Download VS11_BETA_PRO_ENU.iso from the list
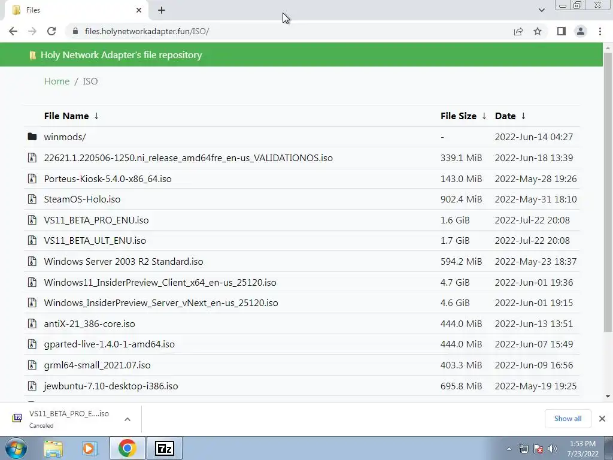613x460 pixels. (96, 220)
